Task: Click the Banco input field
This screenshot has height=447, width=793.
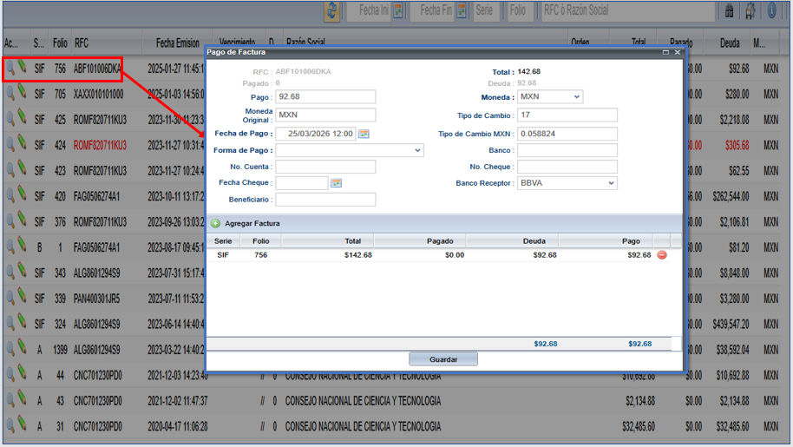Action: click(x=567, y=150)
